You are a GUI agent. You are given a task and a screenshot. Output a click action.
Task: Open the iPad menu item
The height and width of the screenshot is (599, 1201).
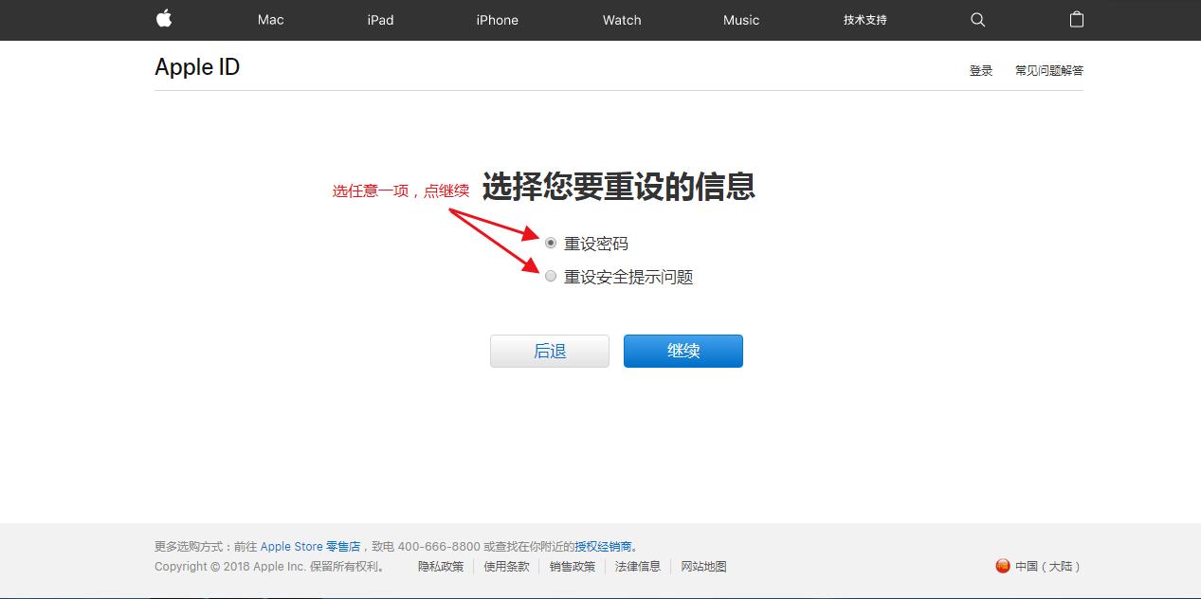(380, 20)
